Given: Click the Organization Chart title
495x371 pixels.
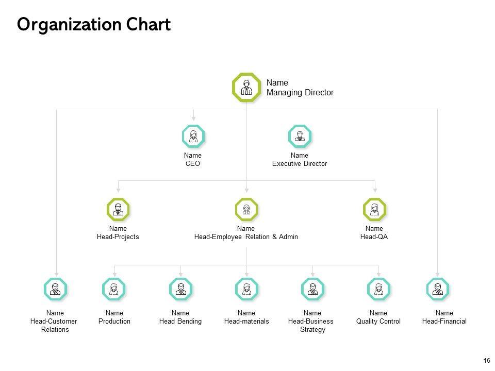Looking at the screenshot, I should [94, 24].
